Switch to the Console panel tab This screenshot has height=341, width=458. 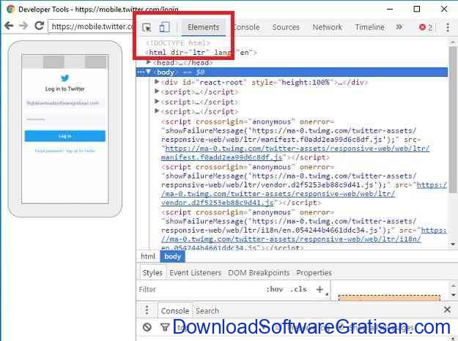tap(247, 27)
